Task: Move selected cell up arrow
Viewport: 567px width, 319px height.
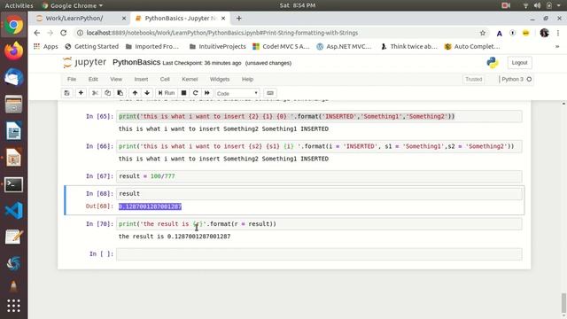Action: [135, 93]
